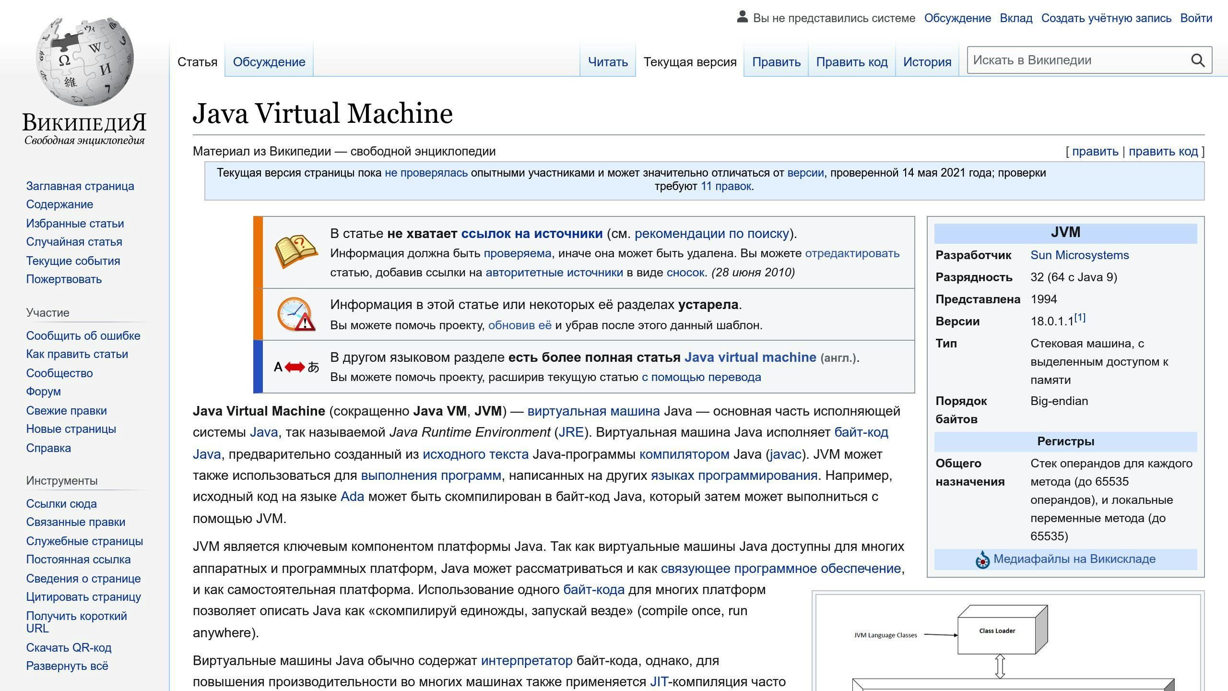
Task: Open 'ссылок на источники' link
Action: click(531, 234)
